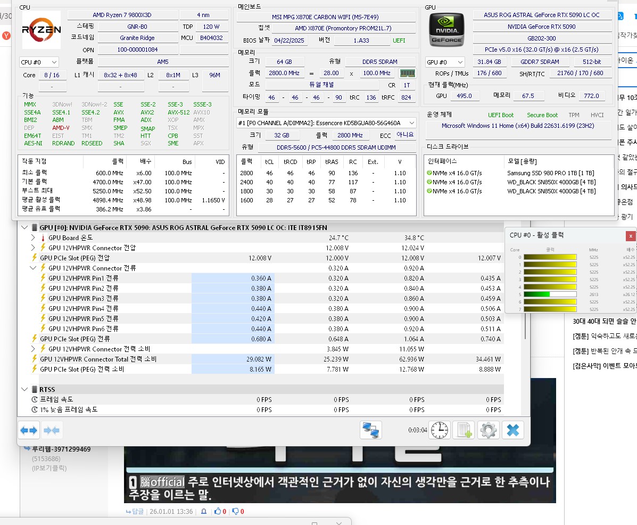Image resolution: width=637 pixels, height=525 pixels.
Task: Click the collapse columns arrows icon
Action: 51,430
